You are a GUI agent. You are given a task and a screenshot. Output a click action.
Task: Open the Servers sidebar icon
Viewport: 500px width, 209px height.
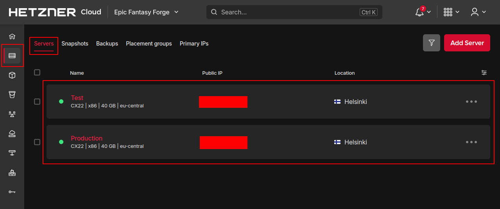pos(12,56)
